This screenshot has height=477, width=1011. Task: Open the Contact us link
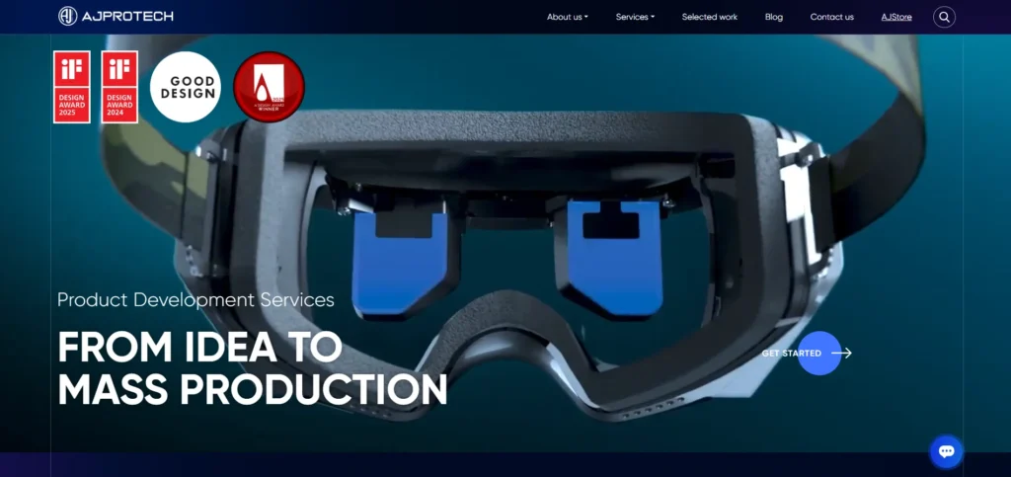point(831,17)
